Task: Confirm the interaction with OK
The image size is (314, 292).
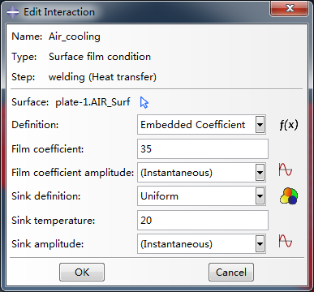Action: click(82, 272)
